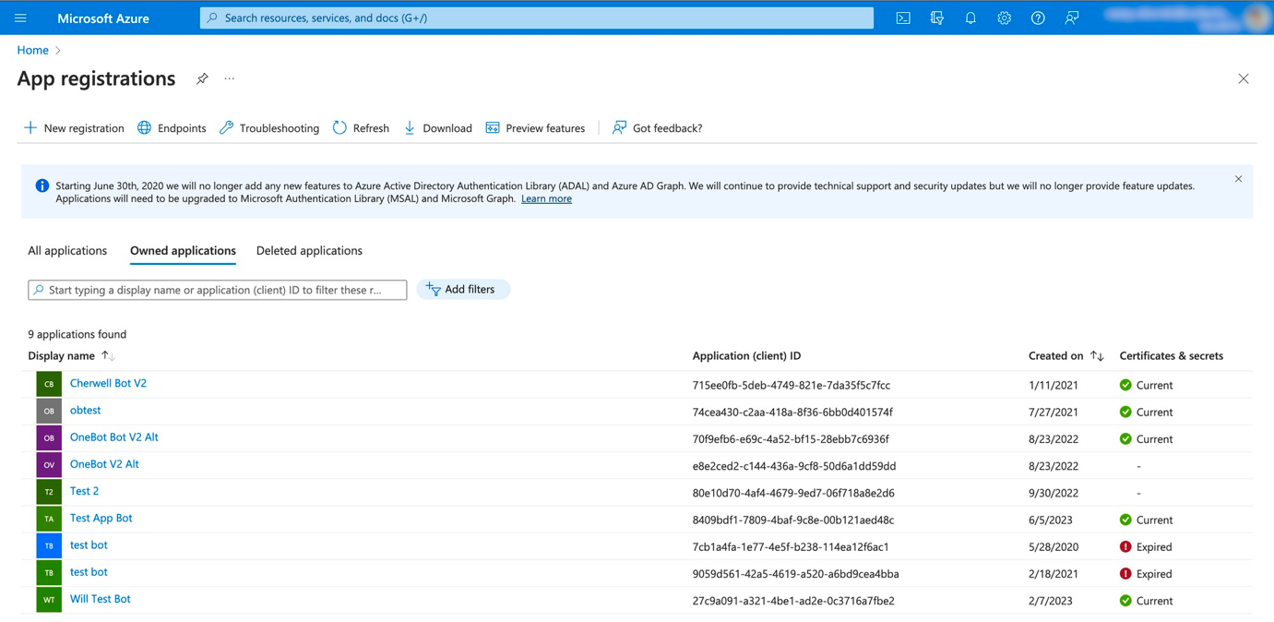Image resolution: width=1274 pixels, height=622 pixels.
Task: Open Test 2 app
Action: (84, 491)
